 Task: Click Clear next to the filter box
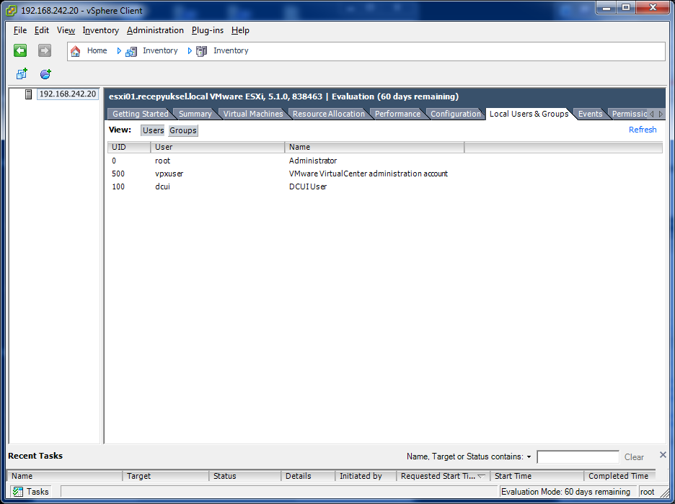click(x=634, y=457)
